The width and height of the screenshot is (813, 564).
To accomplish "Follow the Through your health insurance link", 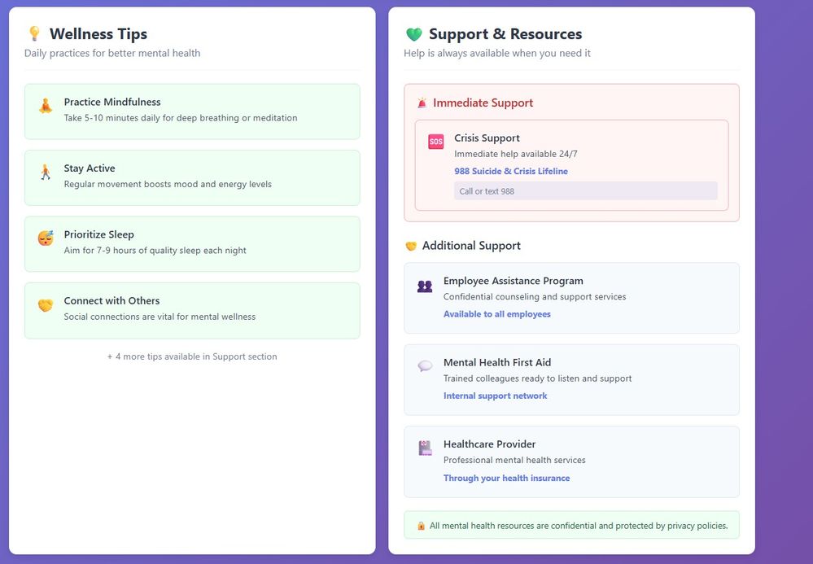I will tap(506, 478).
